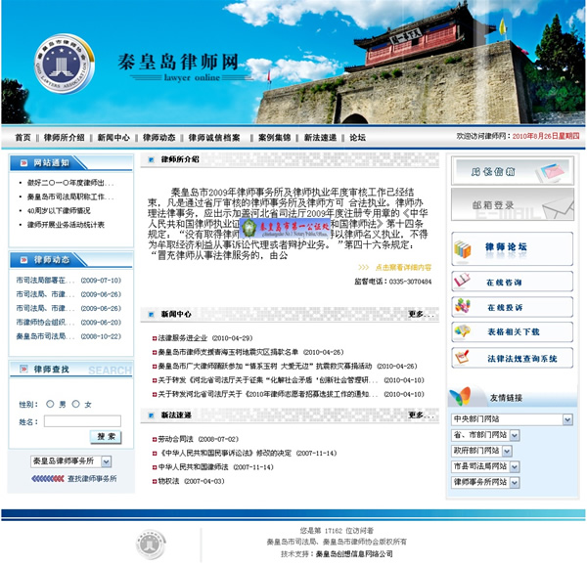Click the 律师论坛 books icon
Screen dimensions: 587x568
[x=464, y=248]
